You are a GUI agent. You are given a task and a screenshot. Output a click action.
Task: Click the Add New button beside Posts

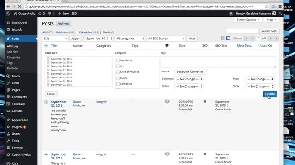[x=63, y=24]
